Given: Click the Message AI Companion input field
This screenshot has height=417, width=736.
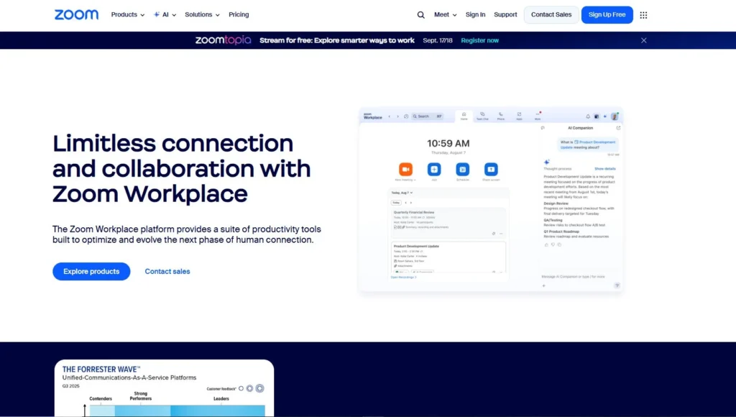Looking at the screenshot, I should (x=573, y=277).
